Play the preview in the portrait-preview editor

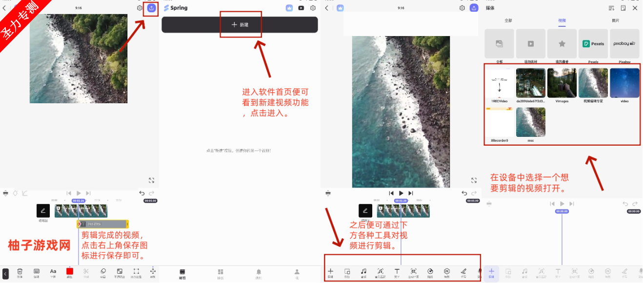401,193
